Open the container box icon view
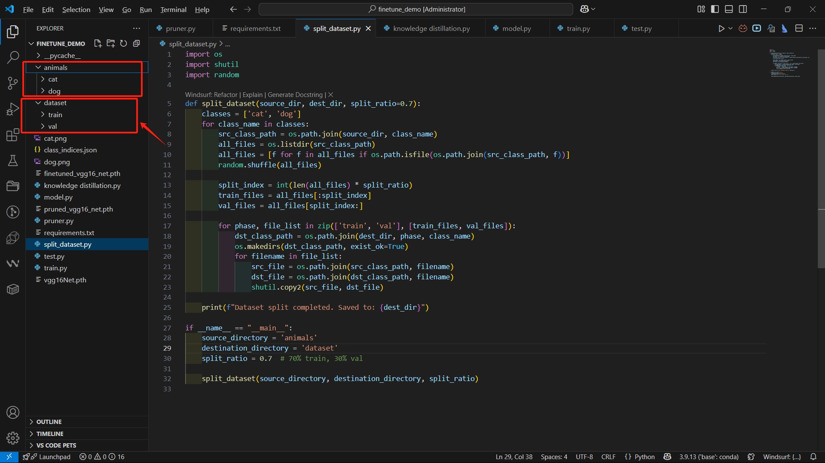Image resolution: width=825 pixels, height=463 pixels. pos(13,289)
